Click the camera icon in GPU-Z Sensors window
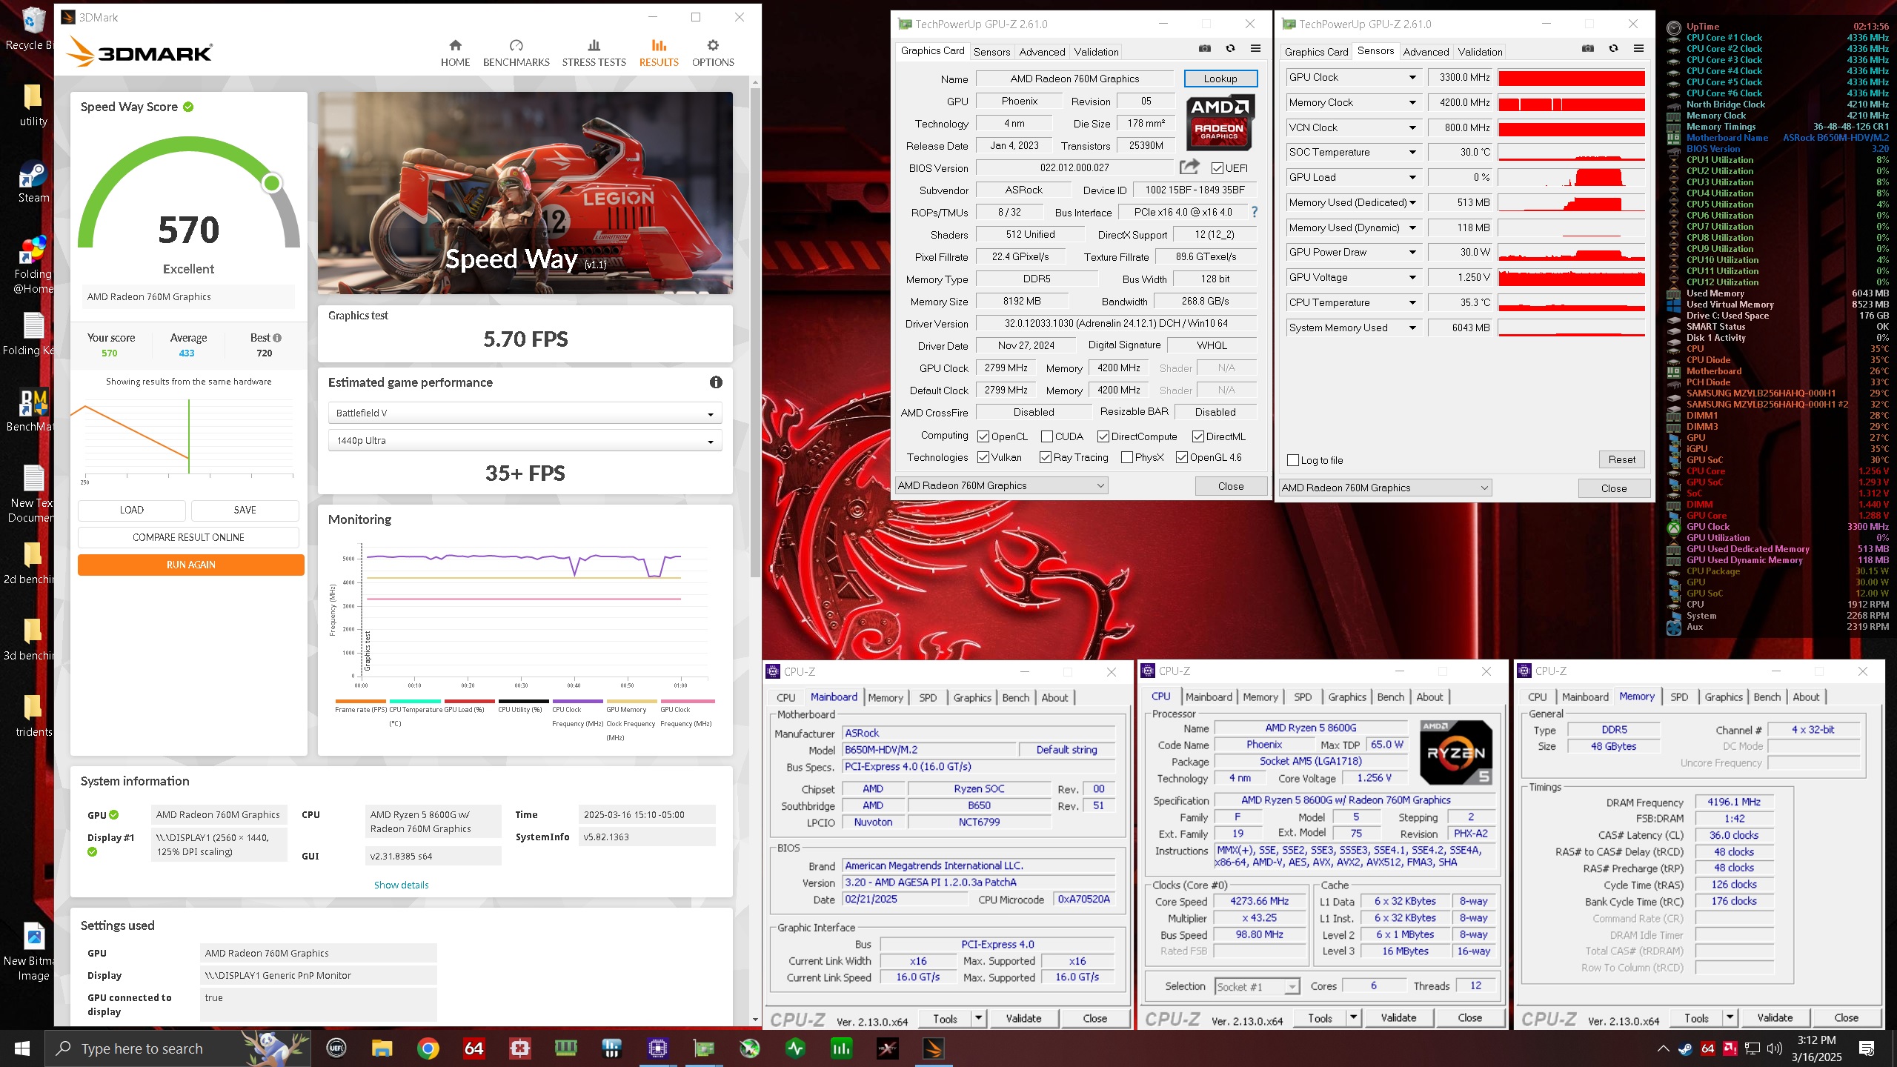Screen dimensions: 1897x1067 [x=1588, y=49]
